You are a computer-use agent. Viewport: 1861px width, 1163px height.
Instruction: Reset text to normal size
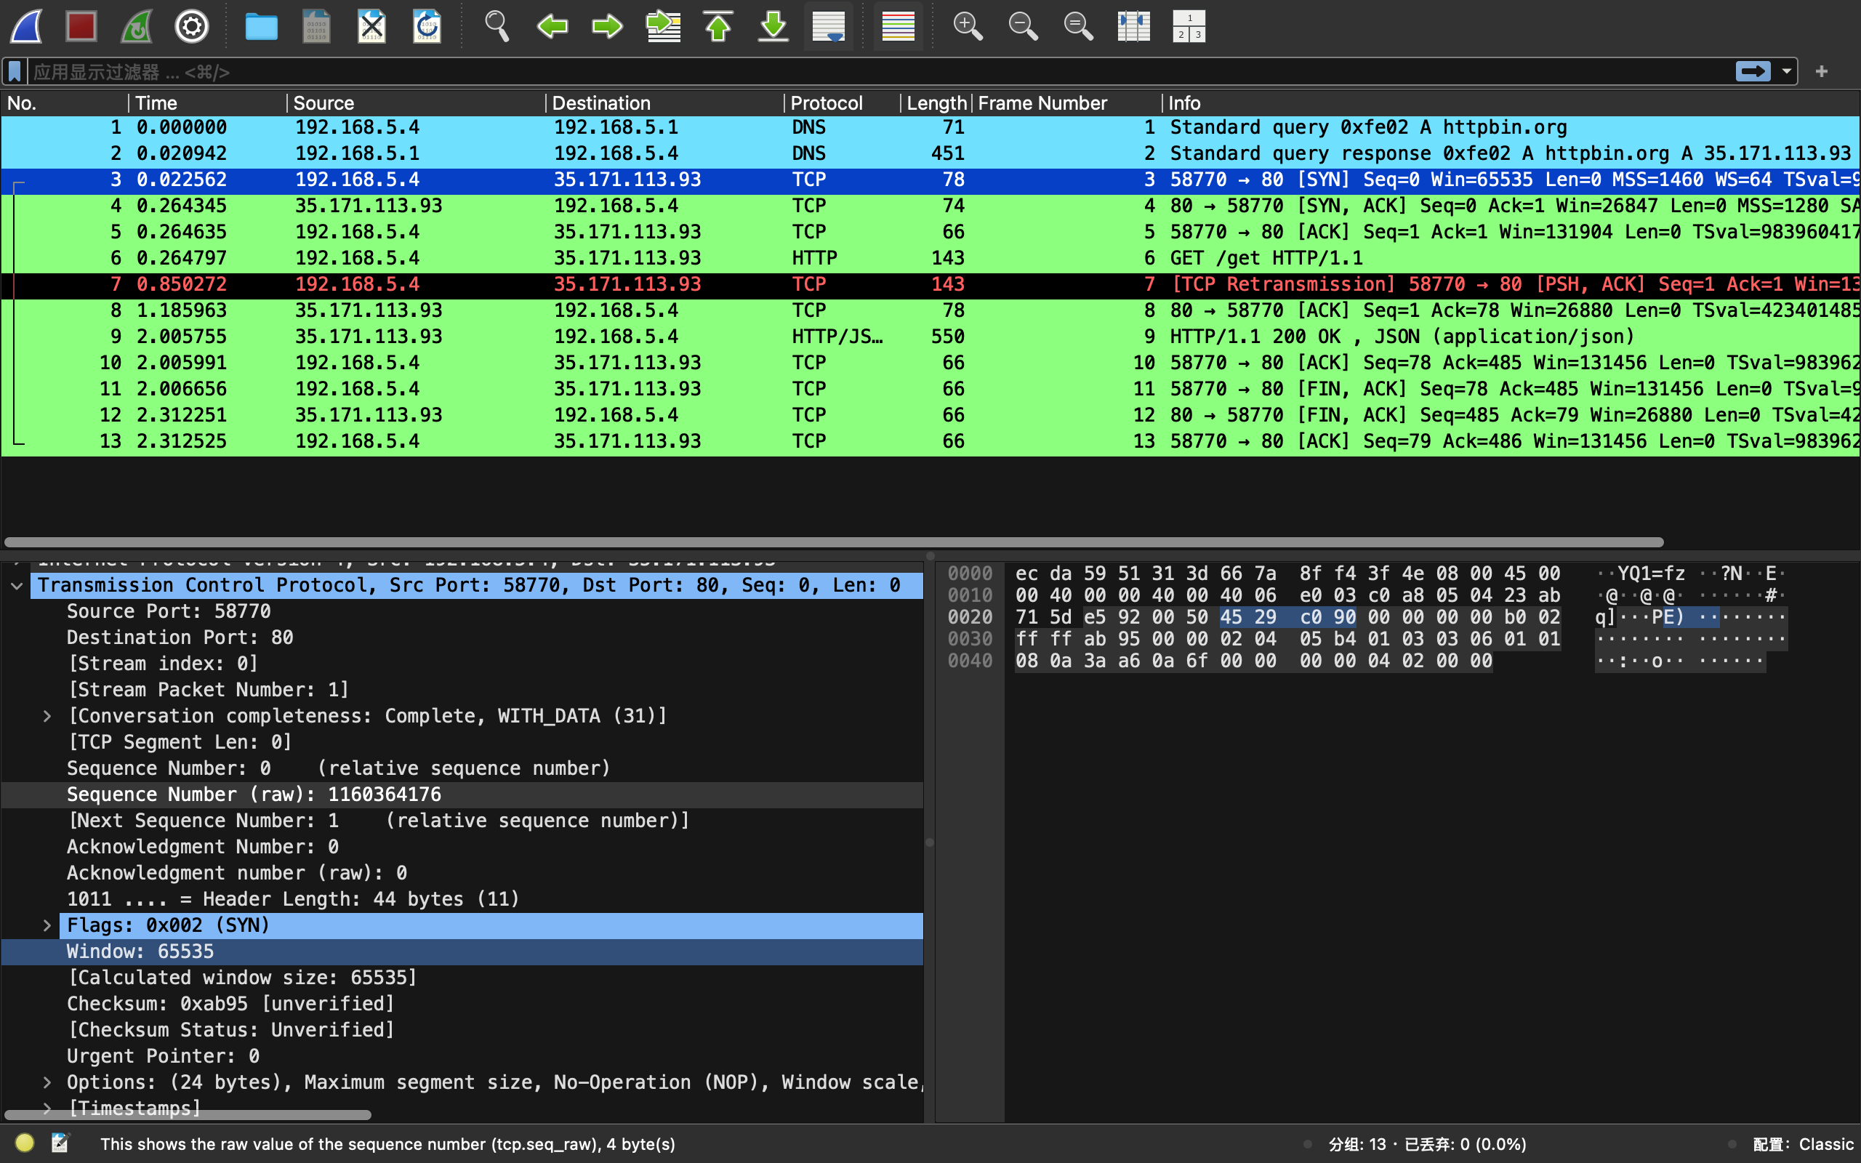point(1078,27)
